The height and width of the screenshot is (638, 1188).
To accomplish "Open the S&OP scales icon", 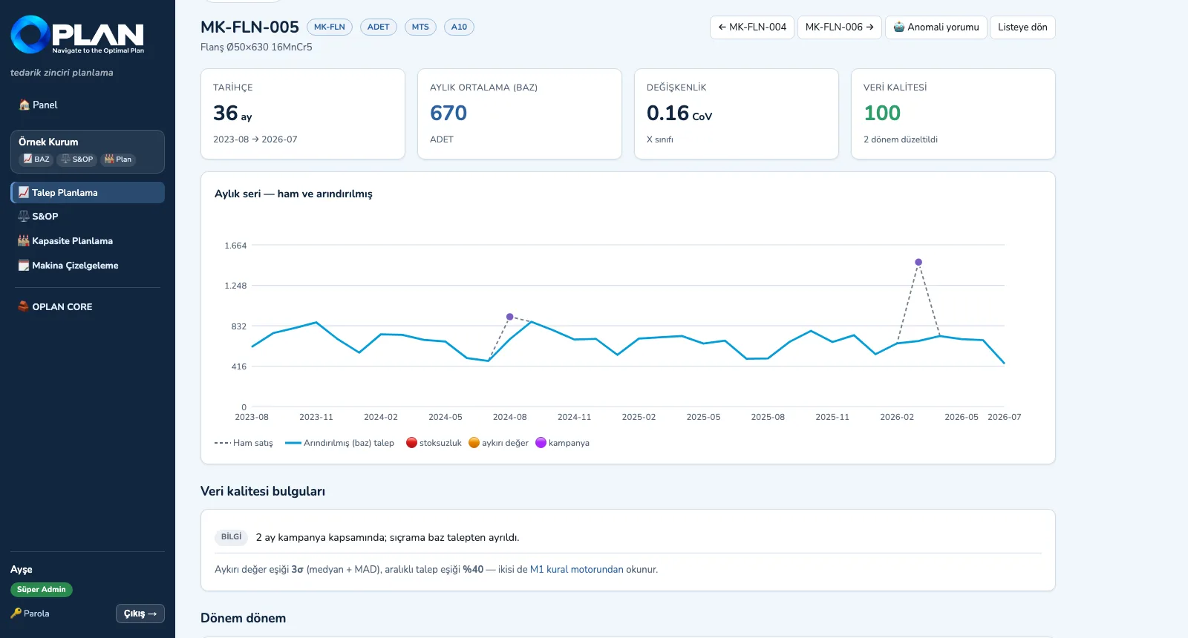I will pyautogui.click(x=24, y=216).
